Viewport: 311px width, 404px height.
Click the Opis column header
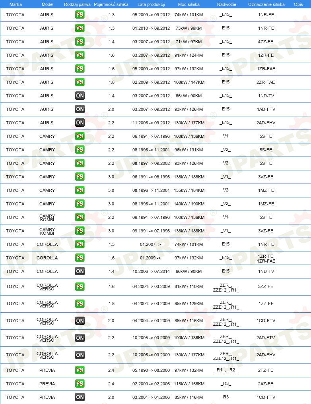pyautogui.click(x=298, y=4)
